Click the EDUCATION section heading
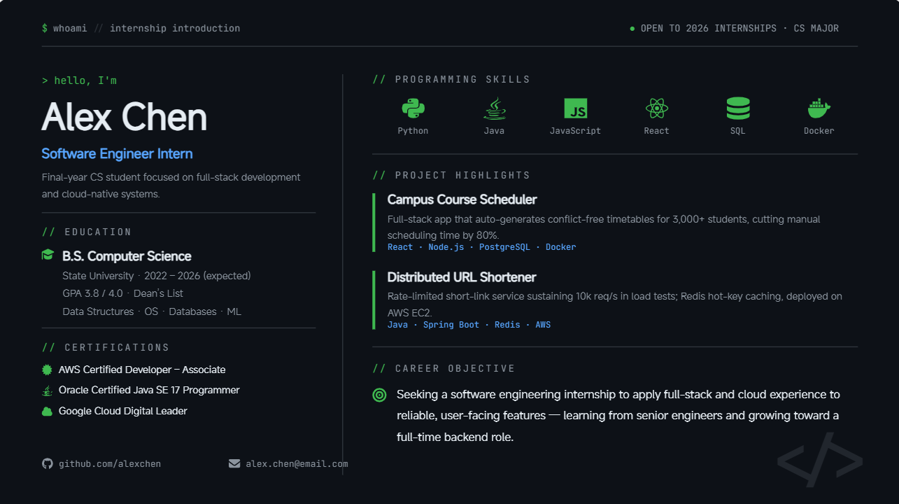899x504 pixels. click(98, 232)
